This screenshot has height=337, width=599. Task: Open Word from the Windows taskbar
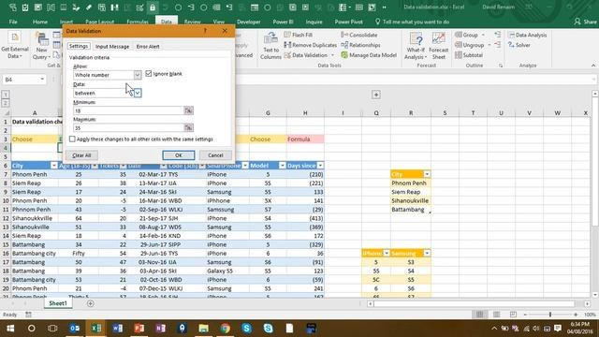(118, 328)
